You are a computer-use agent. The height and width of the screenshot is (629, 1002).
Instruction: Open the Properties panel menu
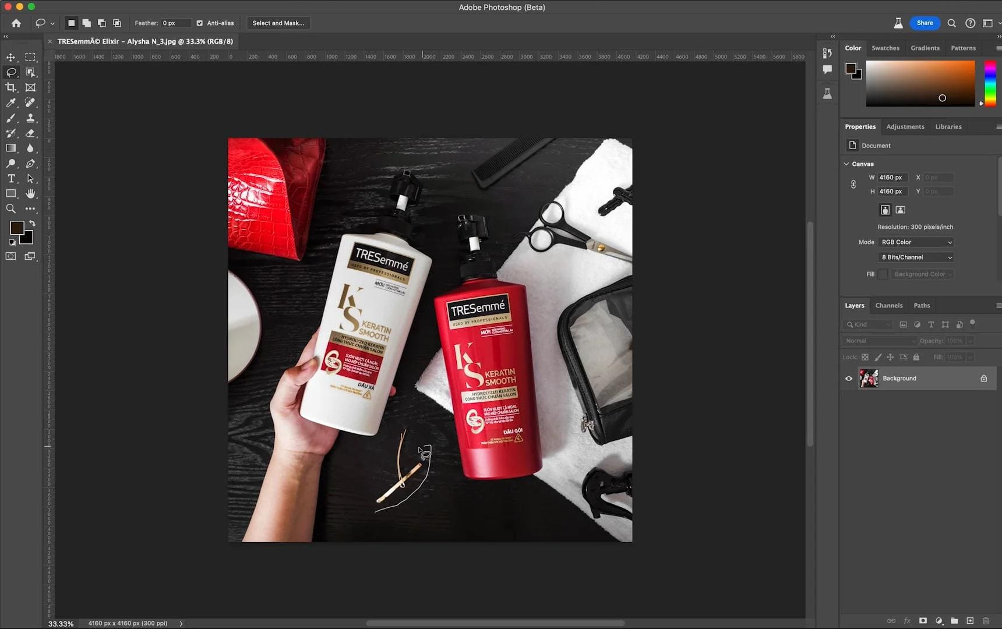coord(999,127)
